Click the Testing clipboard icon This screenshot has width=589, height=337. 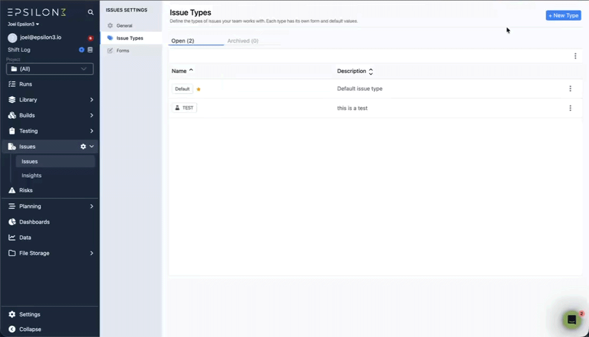[12, 131]
